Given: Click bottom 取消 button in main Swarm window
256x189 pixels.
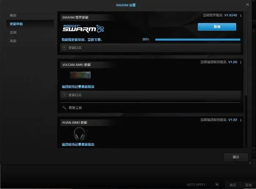Looking at the screenshot, I should click(248, 185).
